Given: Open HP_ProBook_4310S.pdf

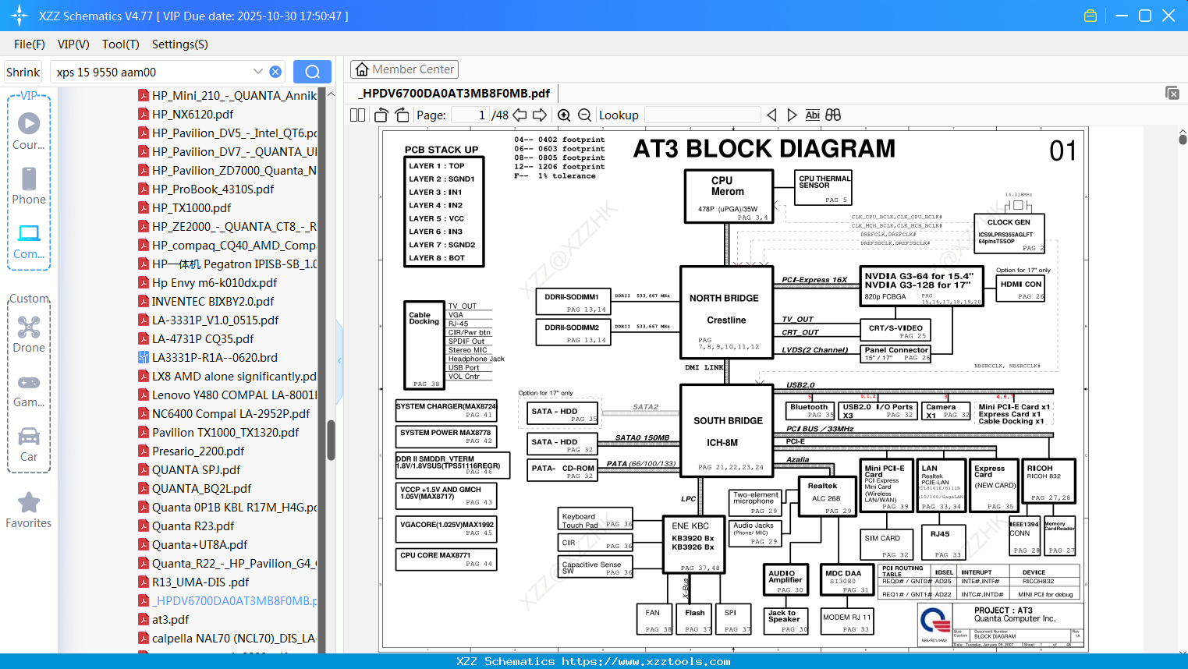Looking at the screenshot, I should point(206,189).
